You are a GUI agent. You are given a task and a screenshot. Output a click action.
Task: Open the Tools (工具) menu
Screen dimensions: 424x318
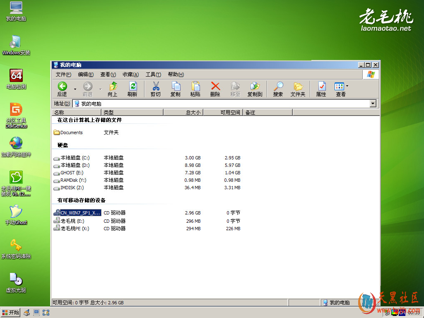(153, 75)
